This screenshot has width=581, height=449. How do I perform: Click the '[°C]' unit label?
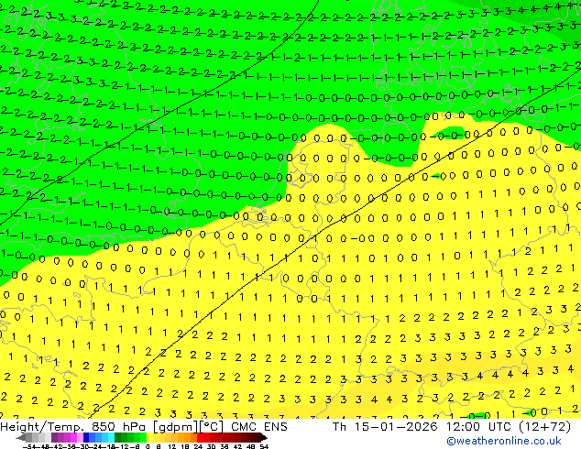(x=212, y=427)
